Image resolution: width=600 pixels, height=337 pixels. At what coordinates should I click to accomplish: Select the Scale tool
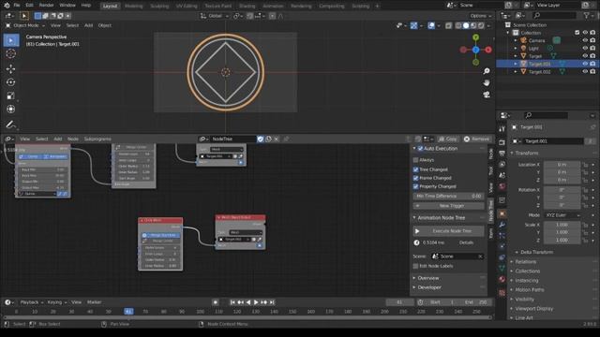point(11,95)
